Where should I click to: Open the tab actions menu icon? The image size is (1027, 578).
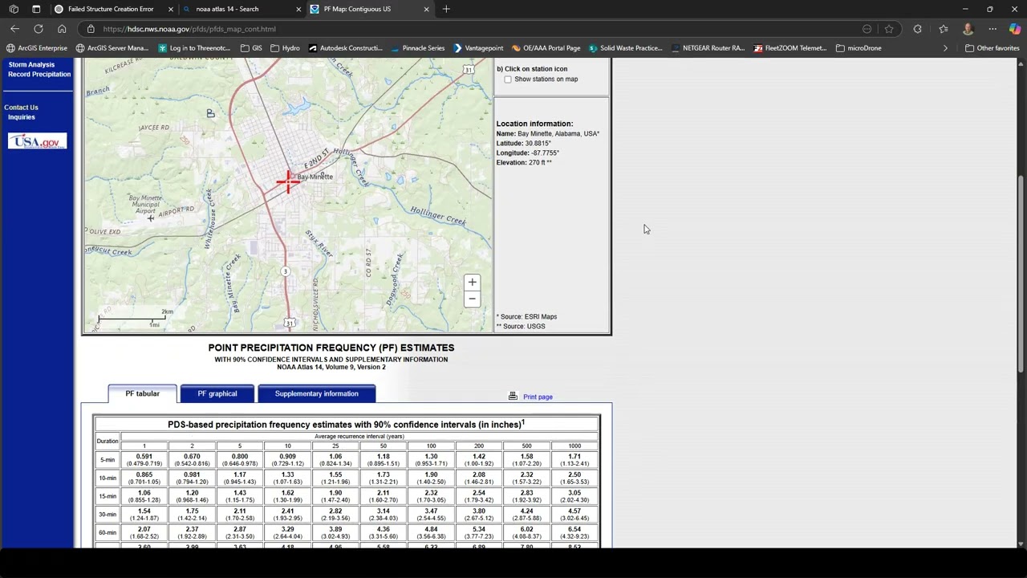36,9
